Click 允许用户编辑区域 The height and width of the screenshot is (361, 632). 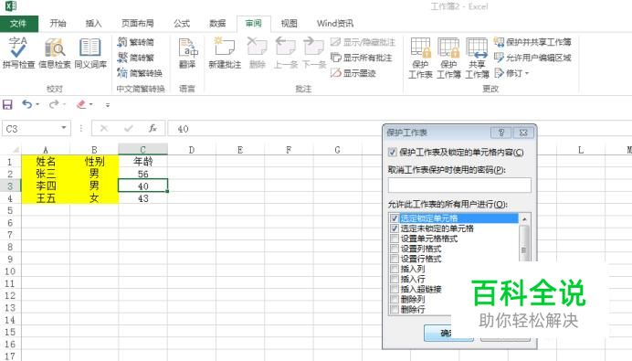(x=532, y=58)
